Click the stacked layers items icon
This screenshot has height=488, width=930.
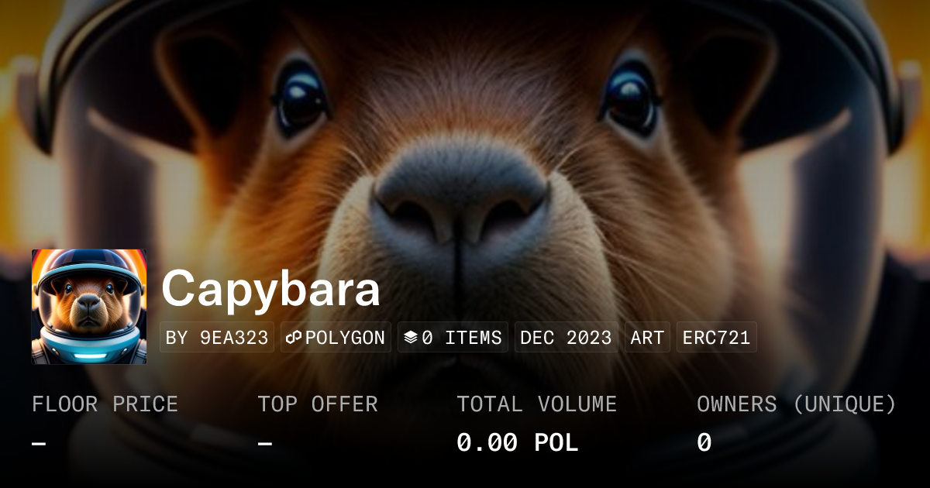point(411,338)
